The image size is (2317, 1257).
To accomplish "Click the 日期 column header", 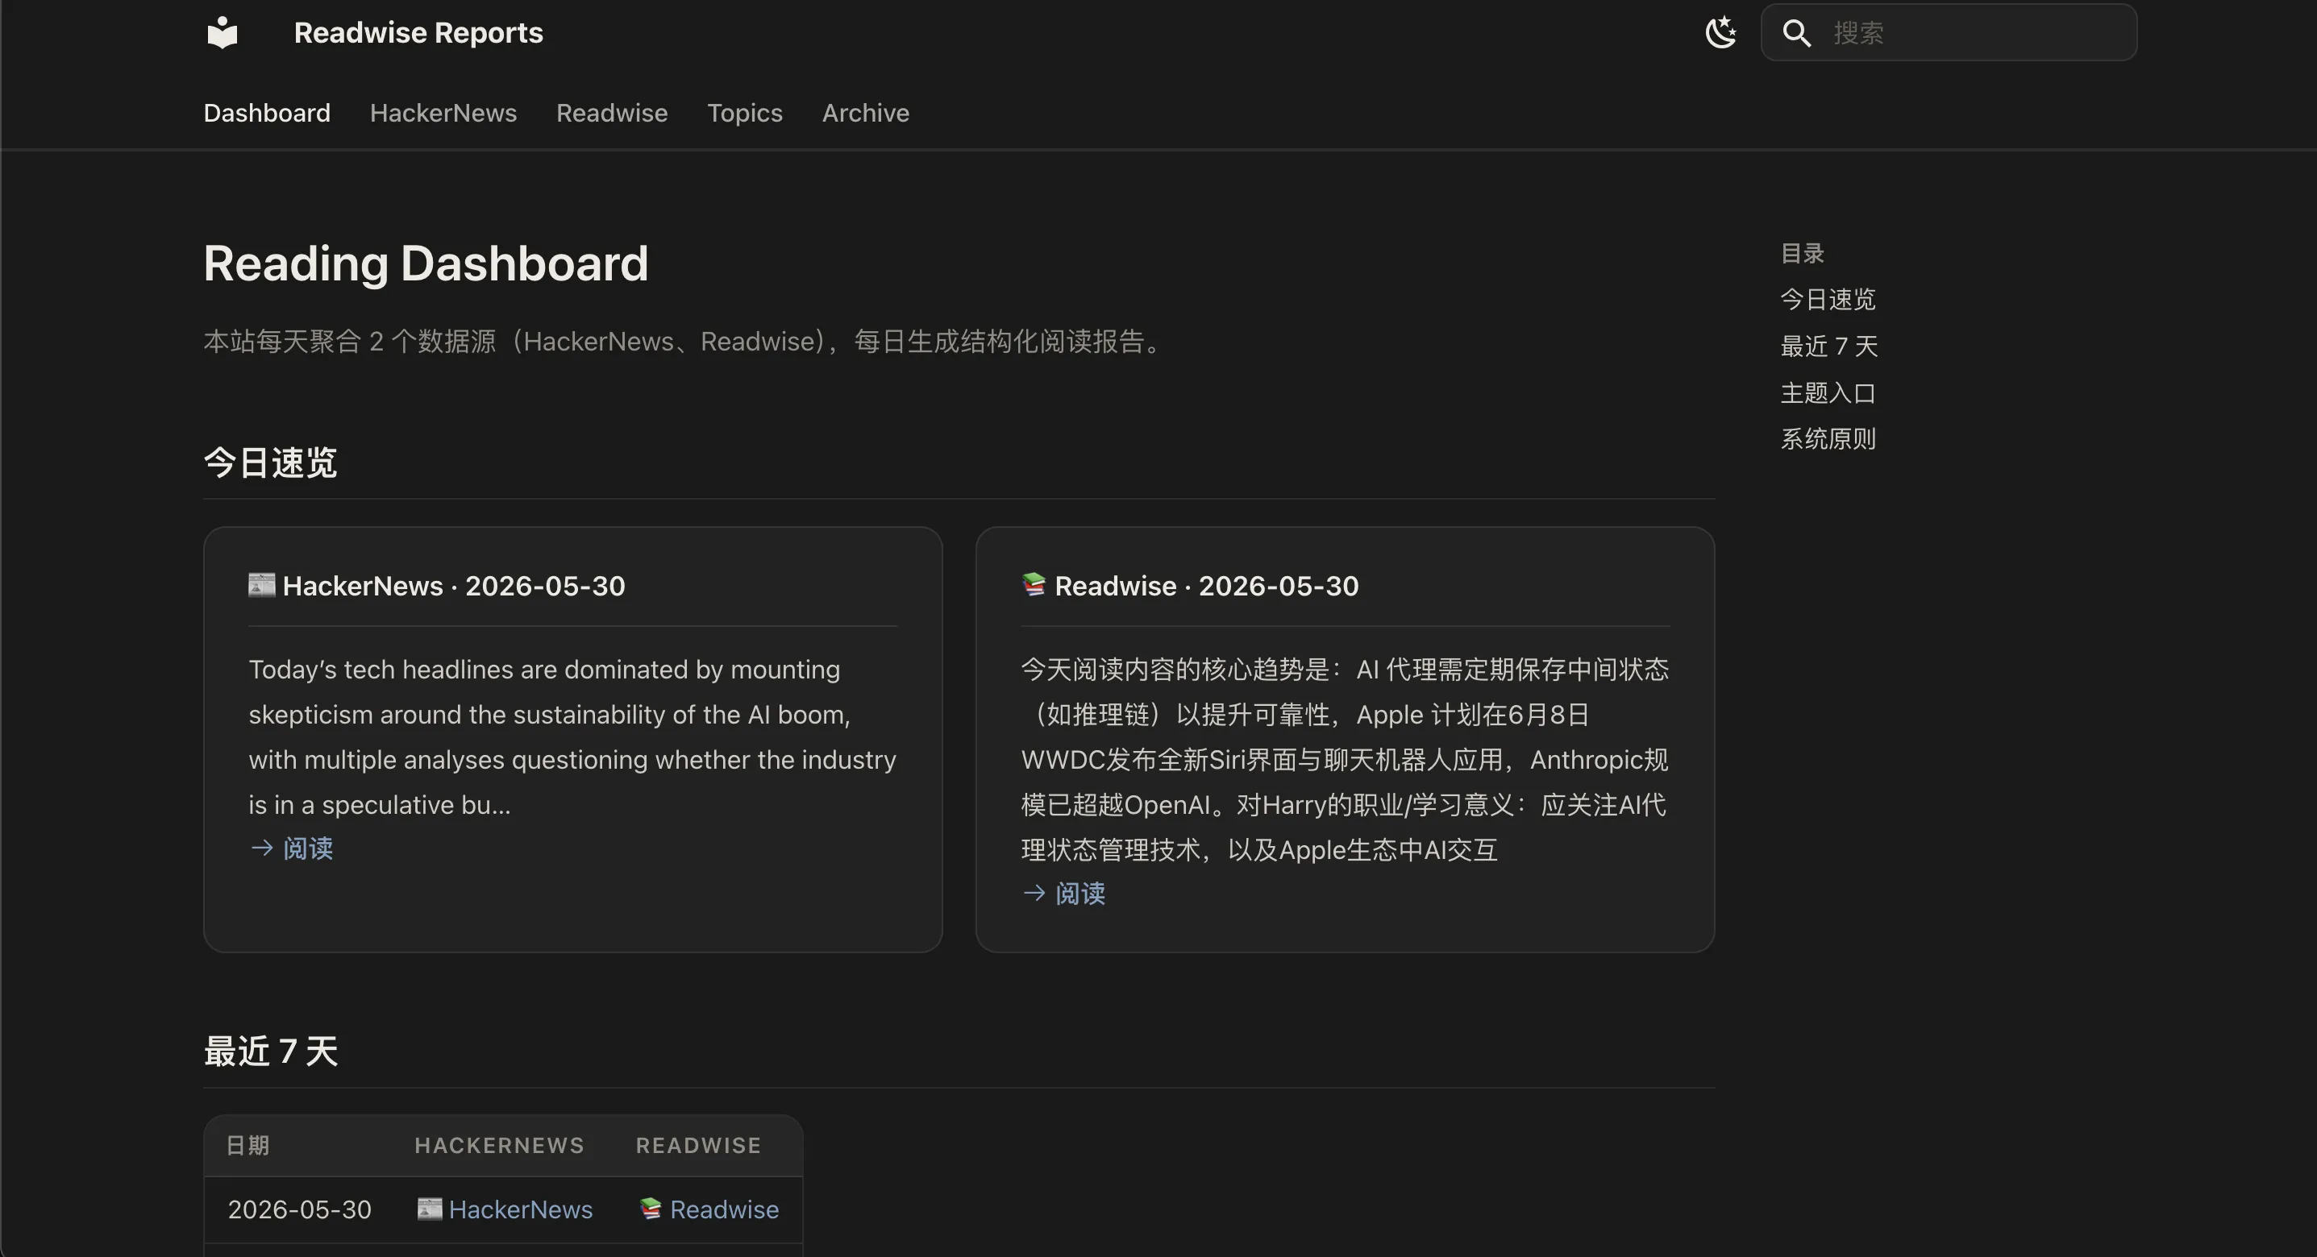I will click(x=248, y=1146).
